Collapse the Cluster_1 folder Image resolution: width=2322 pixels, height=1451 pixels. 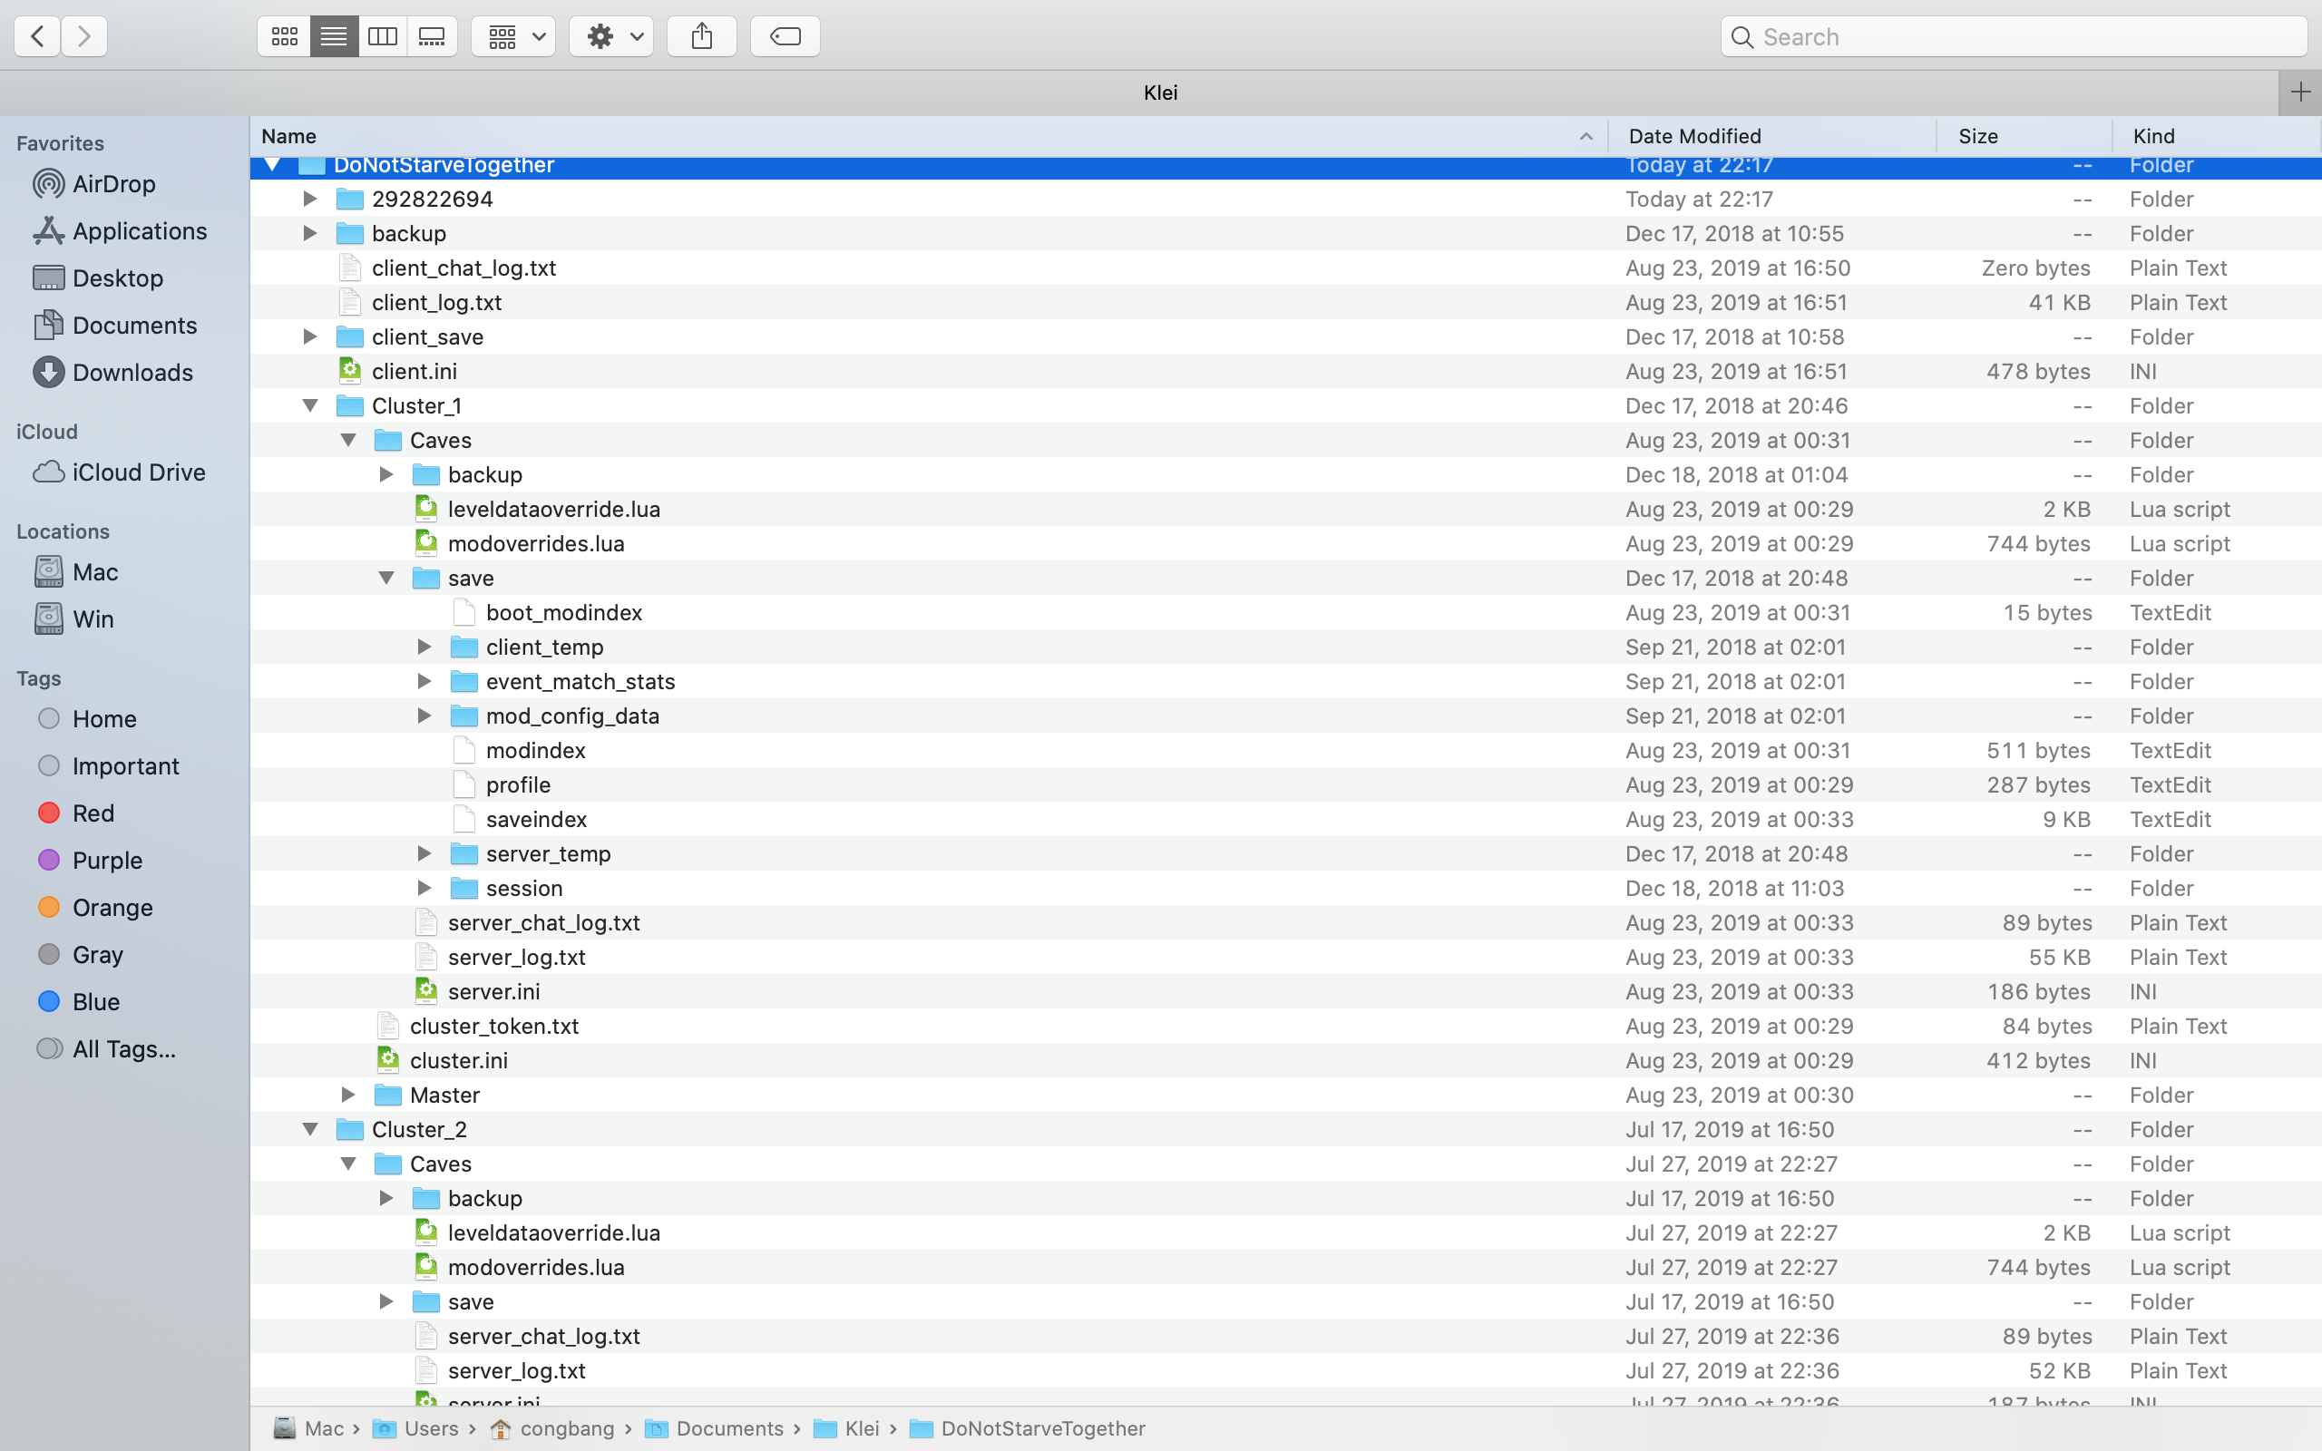310,406
